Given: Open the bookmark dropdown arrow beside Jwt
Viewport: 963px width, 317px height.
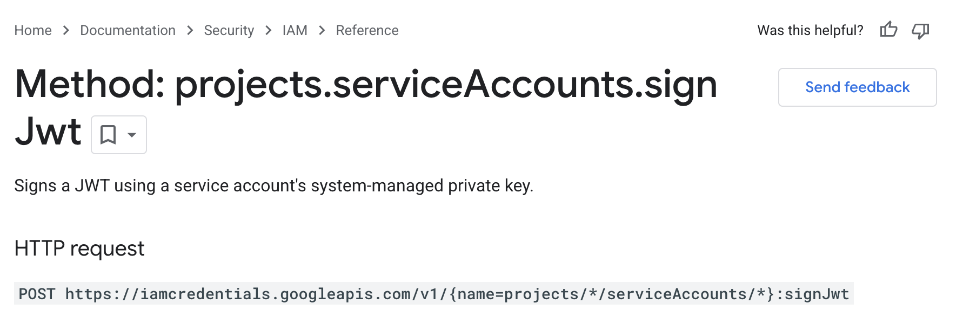Looking at the screenshot, I should click(132, 135).
